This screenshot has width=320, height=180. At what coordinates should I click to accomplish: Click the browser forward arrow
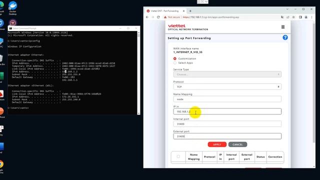pos(152,17)
